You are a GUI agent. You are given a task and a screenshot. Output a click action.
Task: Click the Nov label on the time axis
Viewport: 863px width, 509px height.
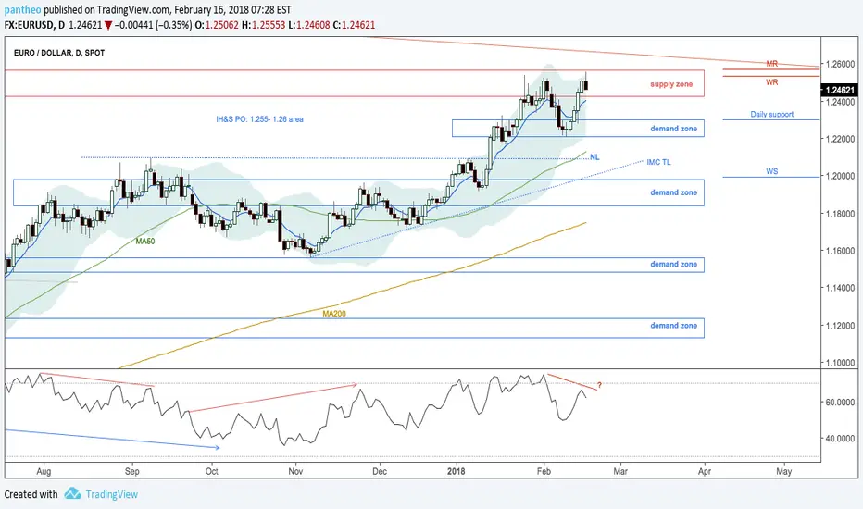[x=295, y=472]
